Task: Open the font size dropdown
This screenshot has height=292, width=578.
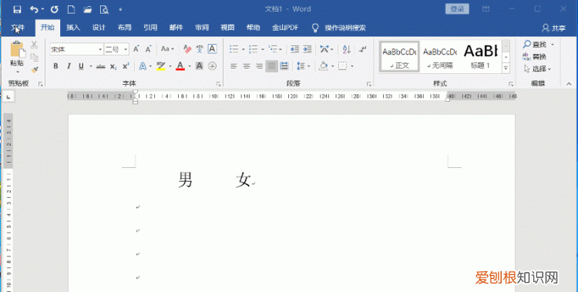Action: point(126,49)
